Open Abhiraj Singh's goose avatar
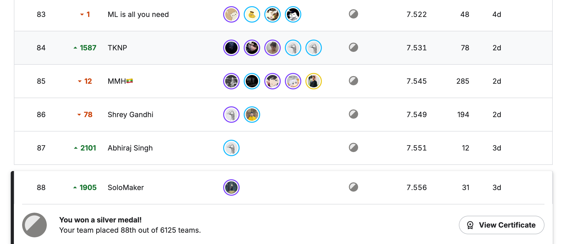The image size is (563, 244). click(231, 148)
